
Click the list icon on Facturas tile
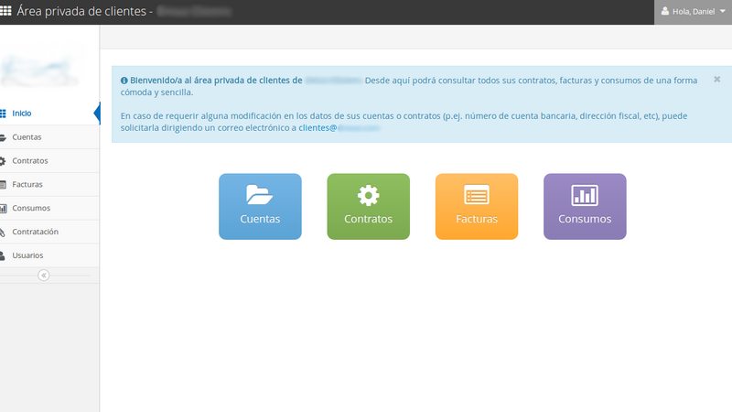click(477, 195)
